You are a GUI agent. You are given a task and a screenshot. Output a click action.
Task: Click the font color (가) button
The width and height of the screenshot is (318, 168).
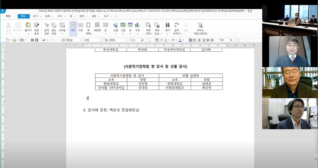tap(180, 40)
